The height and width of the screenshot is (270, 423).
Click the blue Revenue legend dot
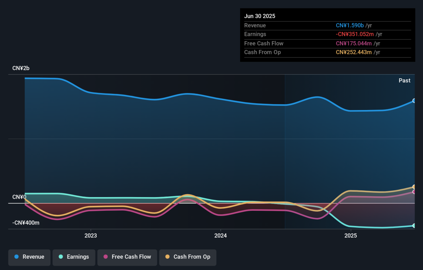point(16,257)
